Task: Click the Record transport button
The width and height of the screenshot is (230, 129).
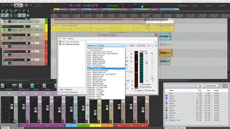Action: (26, 5)
